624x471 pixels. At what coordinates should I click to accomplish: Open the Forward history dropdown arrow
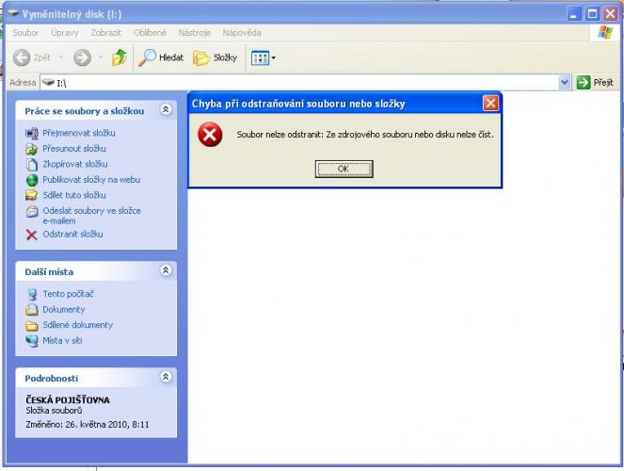[101, 57]
